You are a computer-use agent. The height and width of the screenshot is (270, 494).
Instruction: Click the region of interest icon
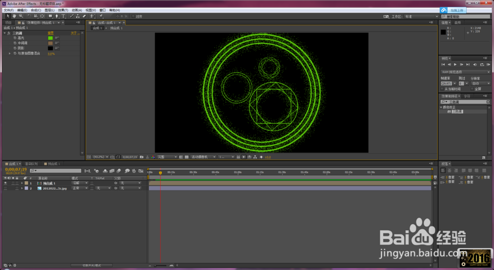(x=181, y=156)
